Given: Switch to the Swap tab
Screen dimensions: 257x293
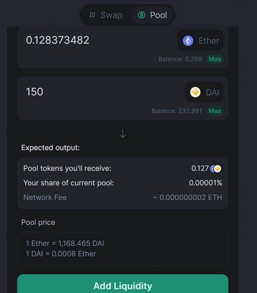Looking at the screenshot, I should (x=106, y=15).
